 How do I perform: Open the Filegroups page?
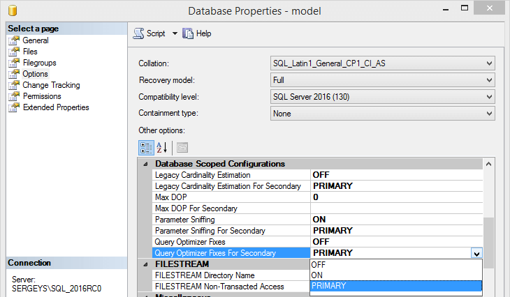(39, 63)
